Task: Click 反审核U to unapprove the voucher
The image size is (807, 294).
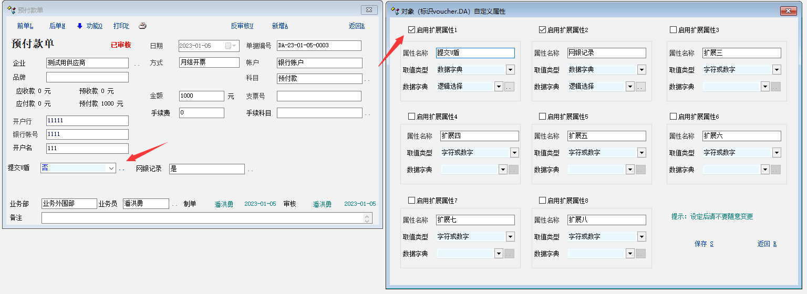Action: 242,26
